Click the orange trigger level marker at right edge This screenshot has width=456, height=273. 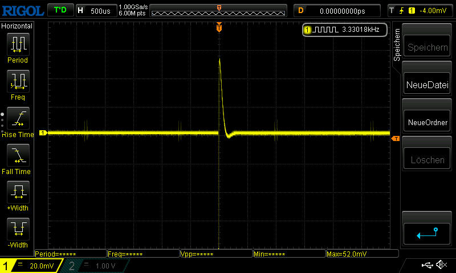[396, 139]
